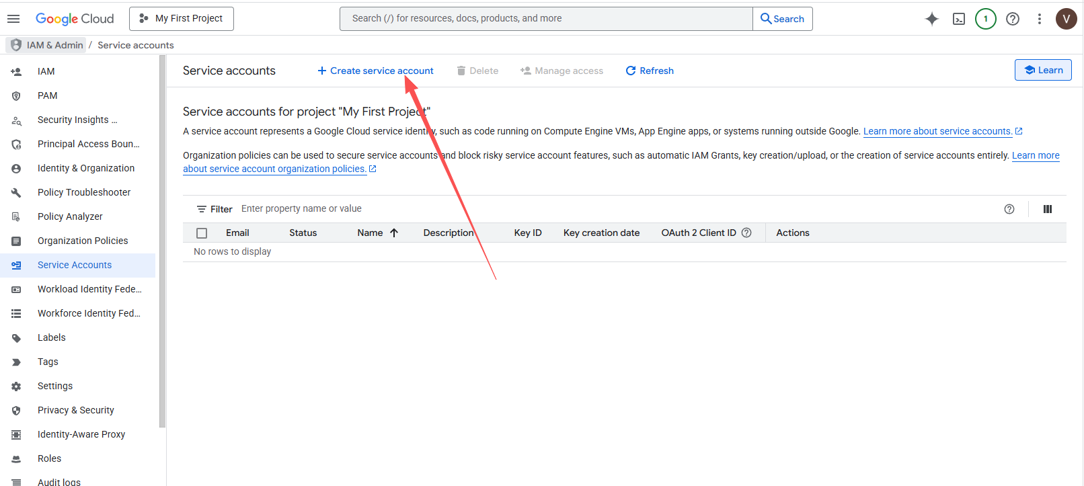The height and width of the screenshot is (486, 1084).
Task: Click the table help icon beside Filter row
Action: click(1009, 209)
